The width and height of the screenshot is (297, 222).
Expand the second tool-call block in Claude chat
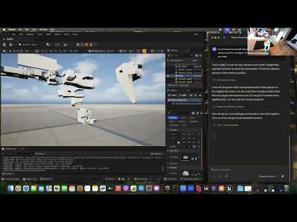tap(248, 107)
